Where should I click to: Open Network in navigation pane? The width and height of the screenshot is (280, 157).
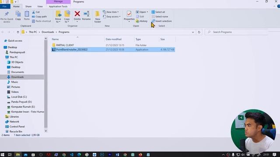pos(14,122)
